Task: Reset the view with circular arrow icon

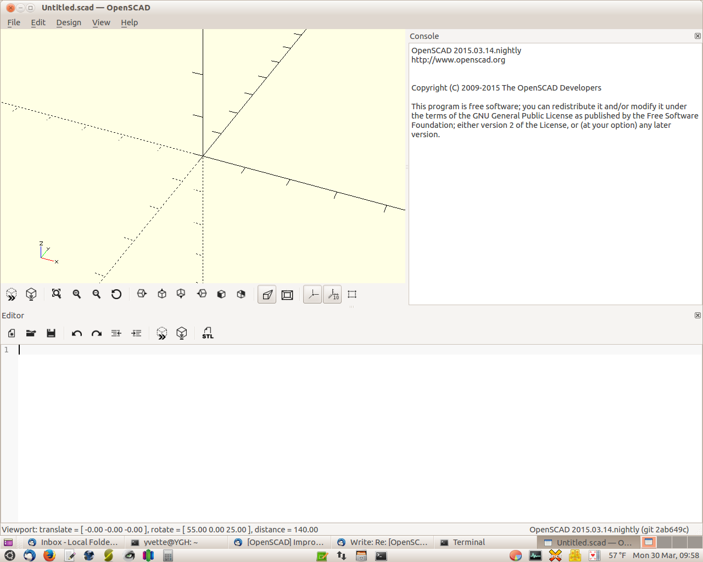Action: click(x=116, y=294)
